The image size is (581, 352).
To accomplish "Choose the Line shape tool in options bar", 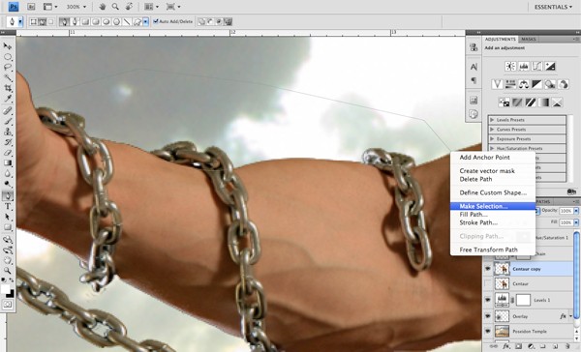I will [x=127, y=22].
